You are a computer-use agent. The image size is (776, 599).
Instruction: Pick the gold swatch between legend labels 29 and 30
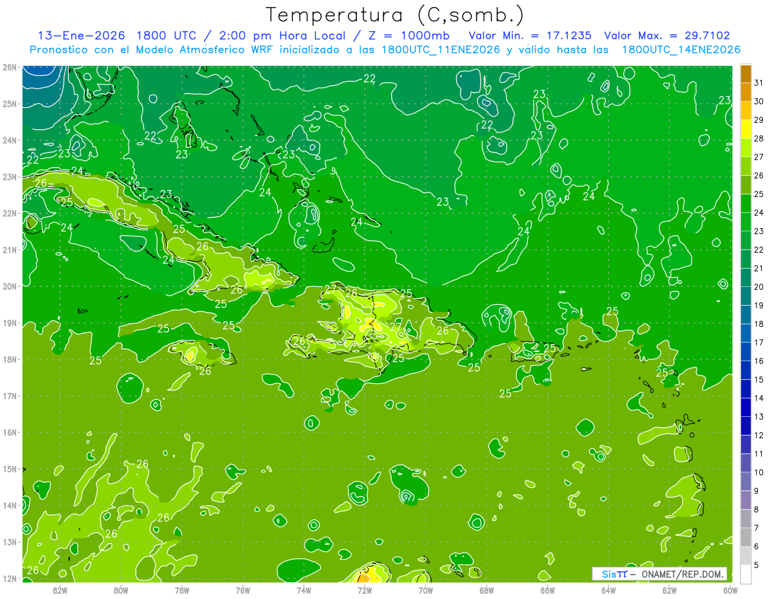[x=746, y=110]
